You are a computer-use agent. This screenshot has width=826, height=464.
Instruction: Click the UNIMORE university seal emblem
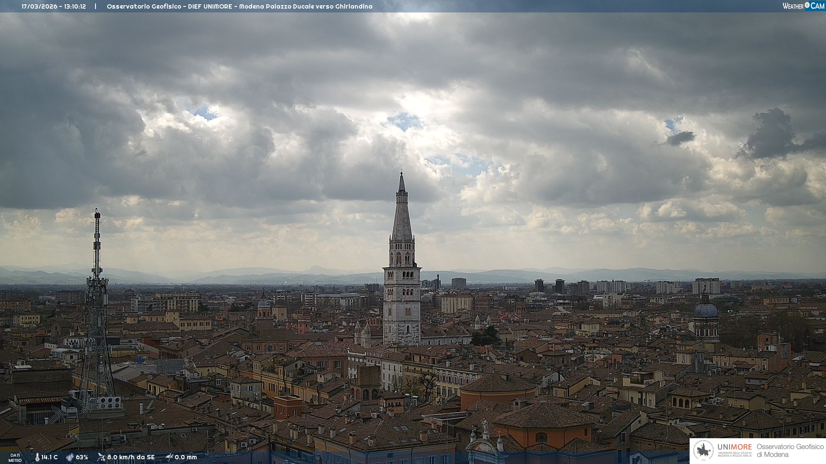tap(704, 451)
